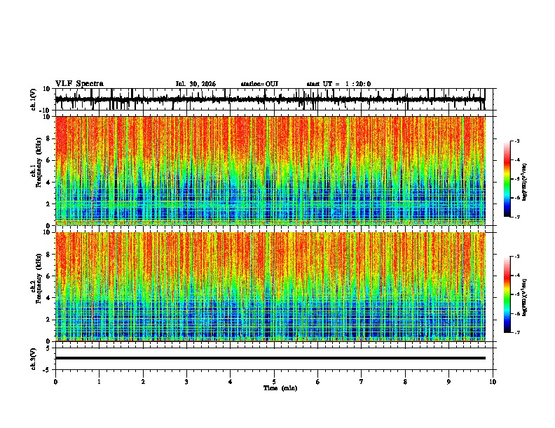The image size is (555, 428).
Task: Click the "-3" label atop ch.1 colorbar
Action: pyautogui.click(x=516, y=141)
